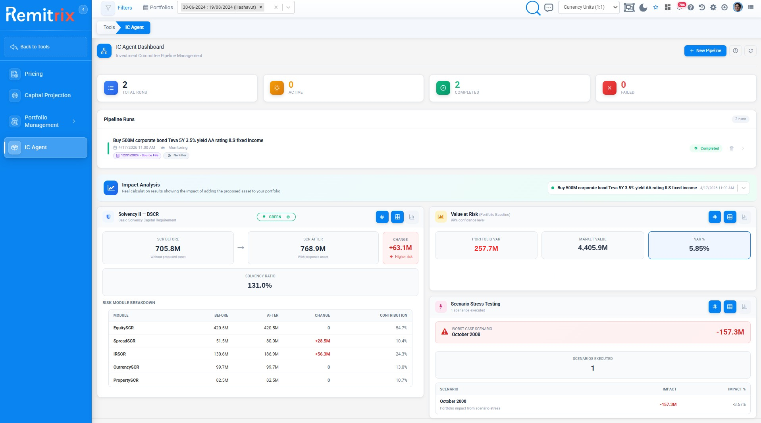Viewport: 761px width, 423px height.
Task: Expand the pipeline run chevron arrow
Action: [743, 148]
